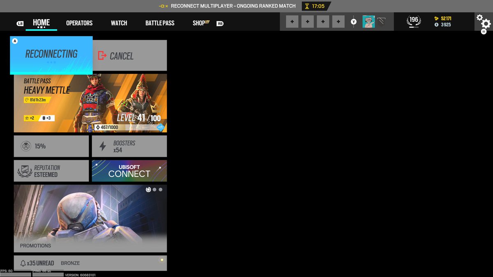This screenshot has width=493, height=277.
Task: Click the LB bumper prompt icon
Action: pyautogui.click(x=20, y=24)
